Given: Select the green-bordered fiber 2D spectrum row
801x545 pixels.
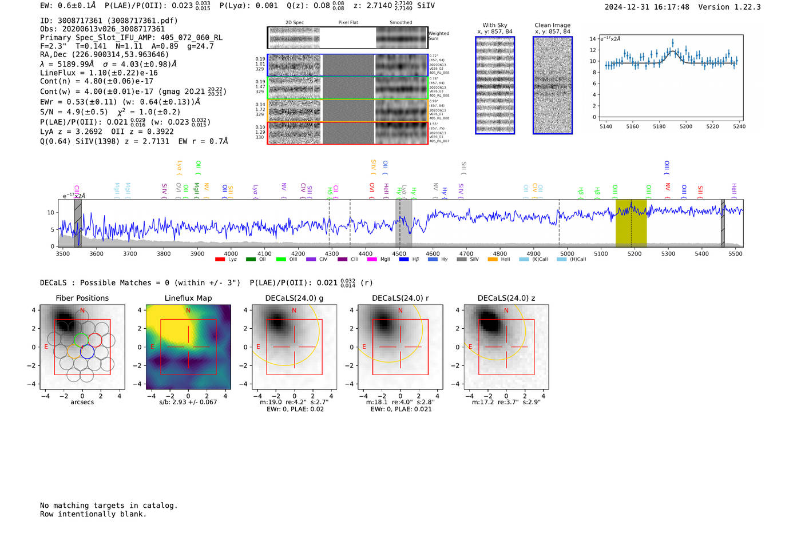Looking at the screenshot, I should [347, 88].
